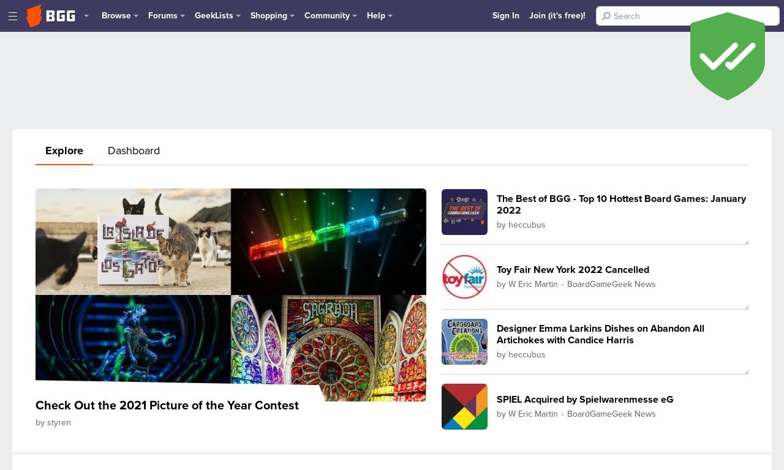Open BoardGameGeek News under SPIEL article

pyautogui.click(x=611, y=414)
